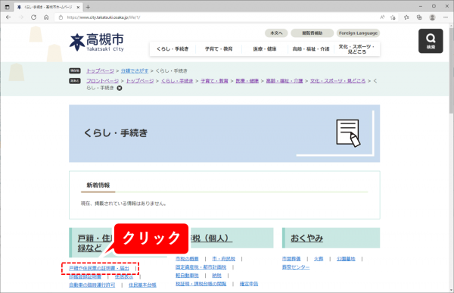Go back using the browser back arrow

pyautogui.click(x=8, y=17)
